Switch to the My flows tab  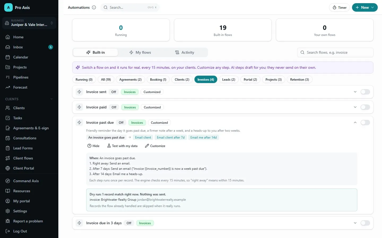click(140, 52)
